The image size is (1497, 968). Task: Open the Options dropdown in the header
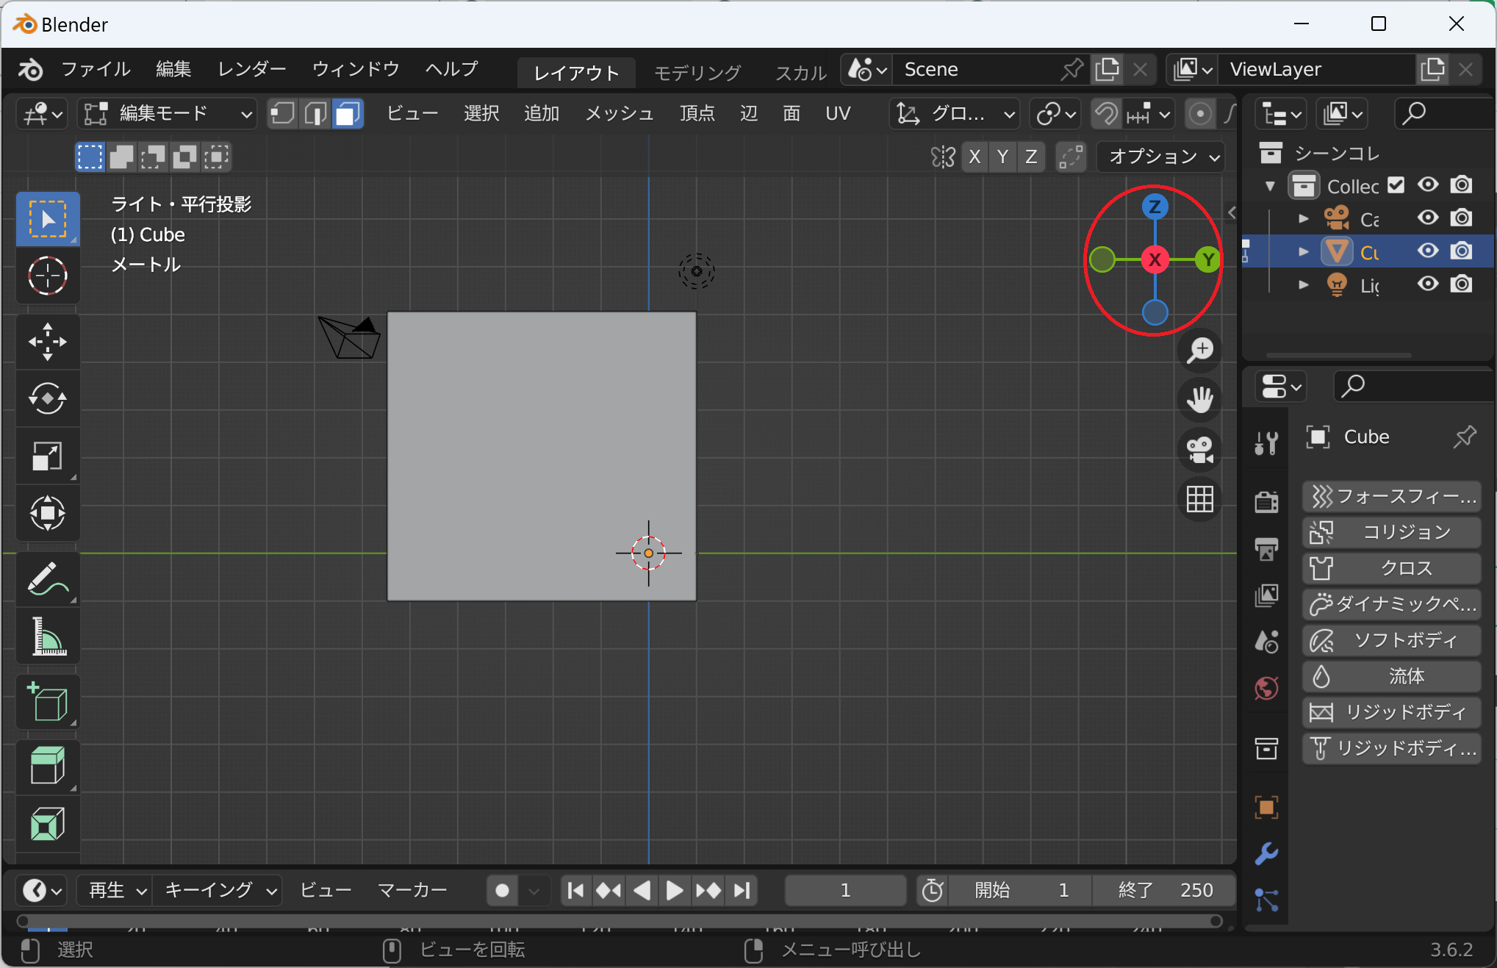1160,157
